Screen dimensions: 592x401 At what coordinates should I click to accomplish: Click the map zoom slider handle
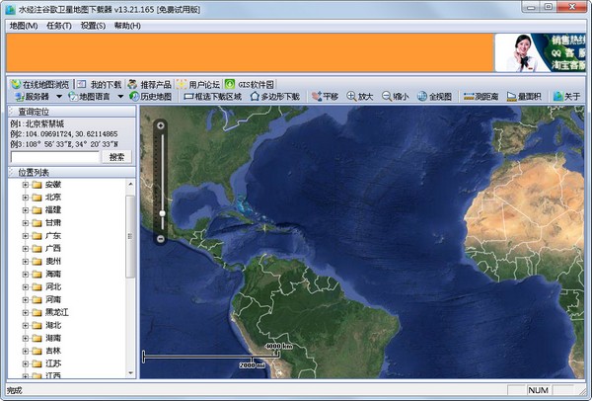pos(162,212)
